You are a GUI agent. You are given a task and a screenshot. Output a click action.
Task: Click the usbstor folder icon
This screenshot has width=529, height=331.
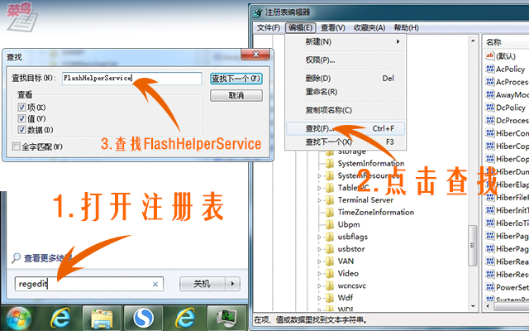[330, 249]
